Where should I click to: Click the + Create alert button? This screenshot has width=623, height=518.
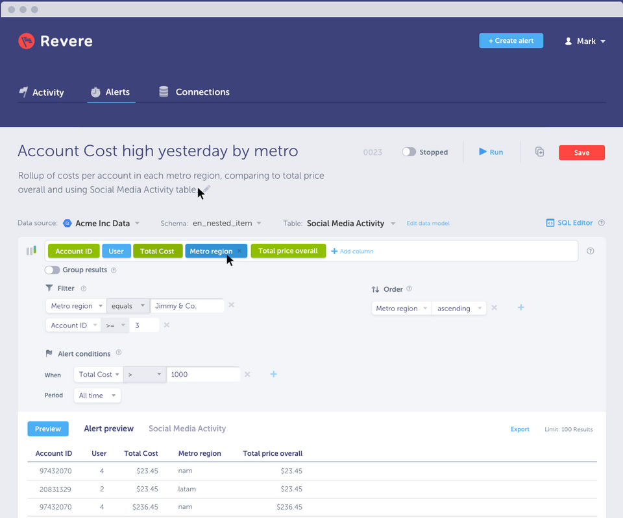[511, 40]
